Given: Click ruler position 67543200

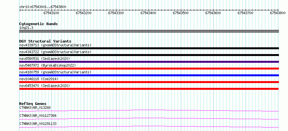Looking at the screenshot, I should pyautogui.click(x=83, y=13).
